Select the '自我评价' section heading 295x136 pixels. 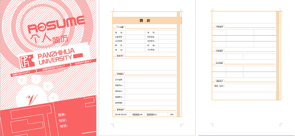(120, 56)
